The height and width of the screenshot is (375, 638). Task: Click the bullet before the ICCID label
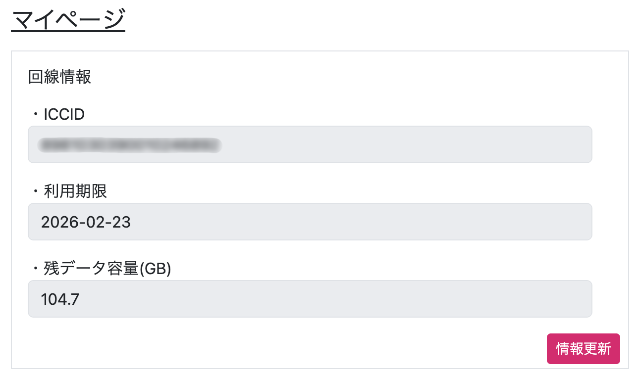pyautogui.click(x=36, y=115)
